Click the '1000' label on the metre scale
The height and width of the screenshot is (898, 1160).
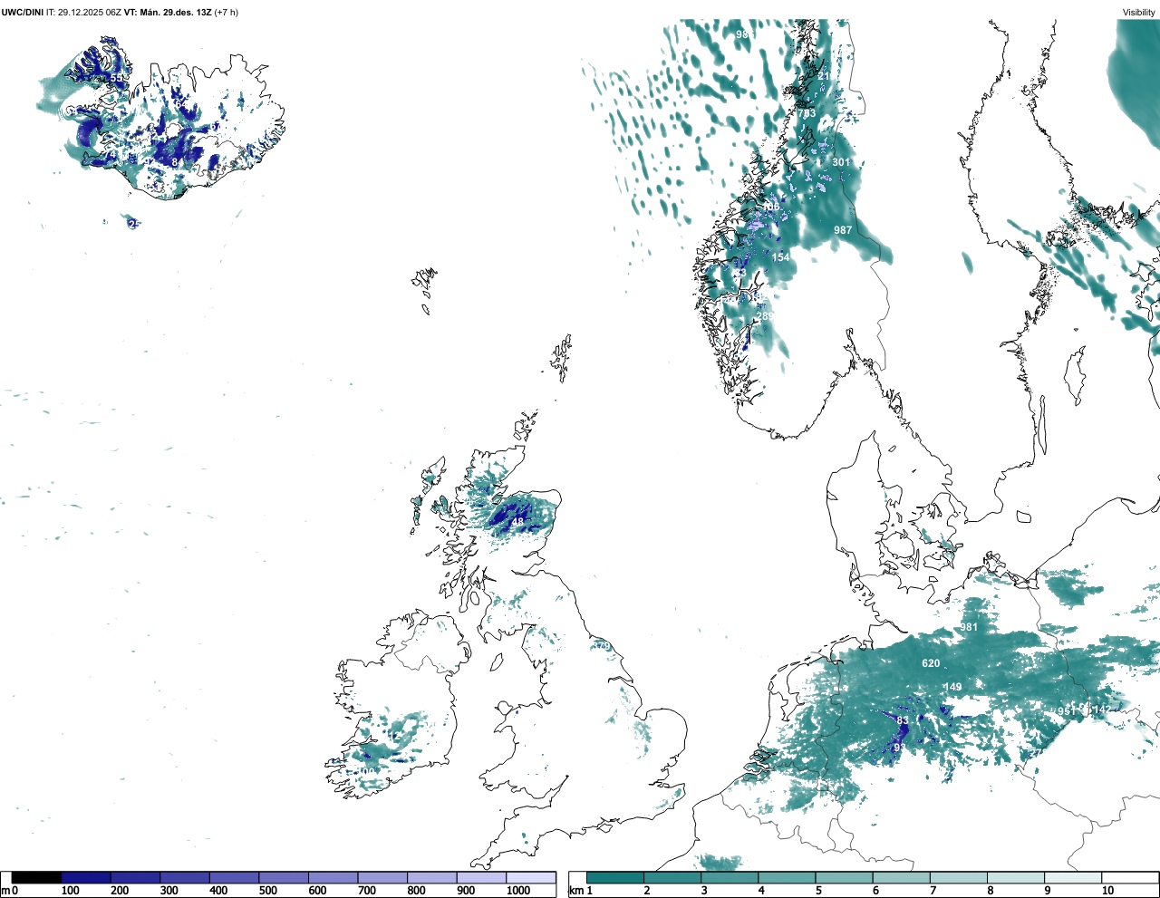click(518, 891)
